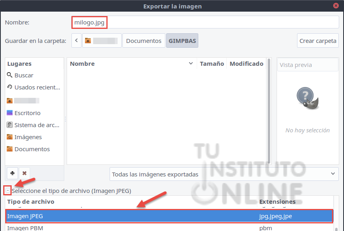Collapse the Seleccione el tipo de archivo expander
Viewport: 344px width, 231px height.
[8, 190]
